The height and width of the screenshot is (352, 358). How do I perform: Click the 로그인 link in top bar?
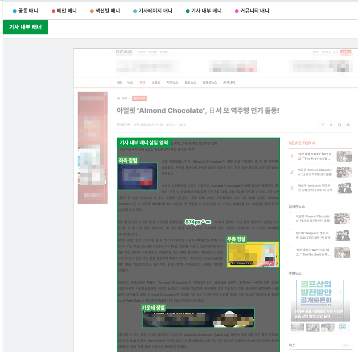(316, 52)
